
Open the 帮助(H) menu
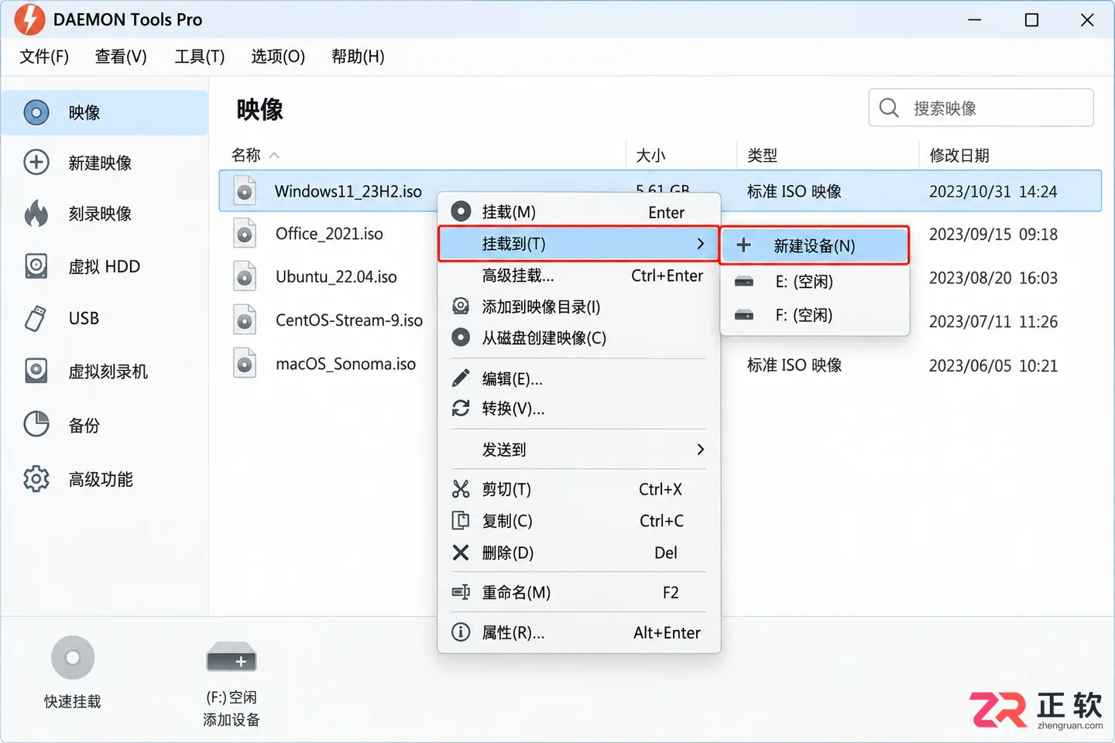pos(358,56)
